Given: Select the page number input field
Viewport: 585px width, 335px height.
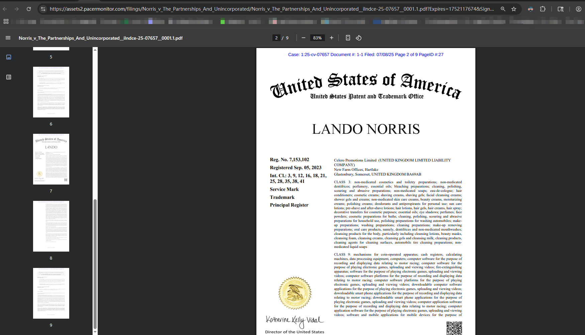Looking at the screenshot, I should point(276,38).
